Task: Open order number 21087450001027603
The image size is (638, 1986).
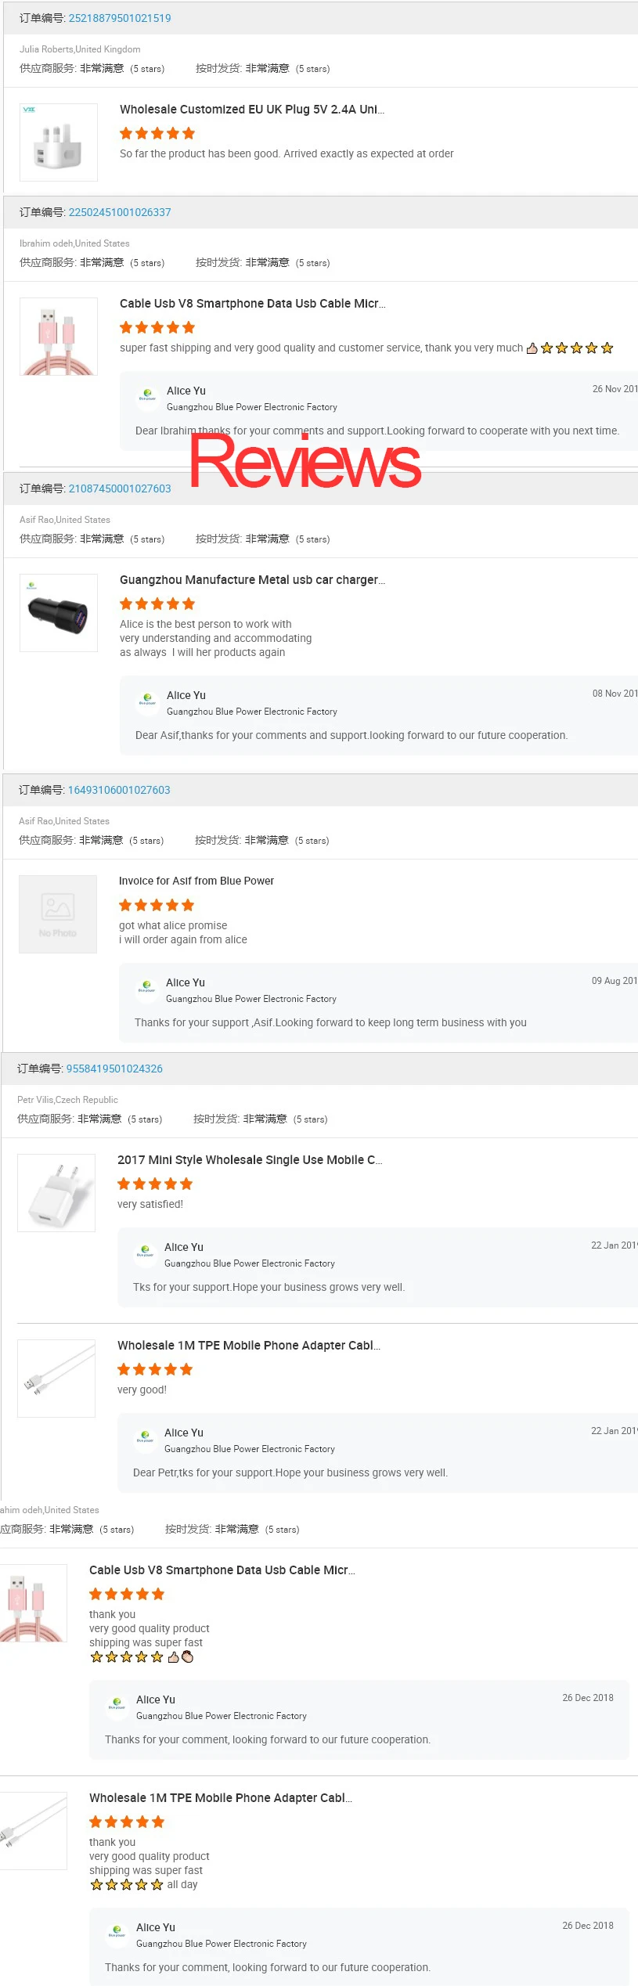Action: coord(120,488)
